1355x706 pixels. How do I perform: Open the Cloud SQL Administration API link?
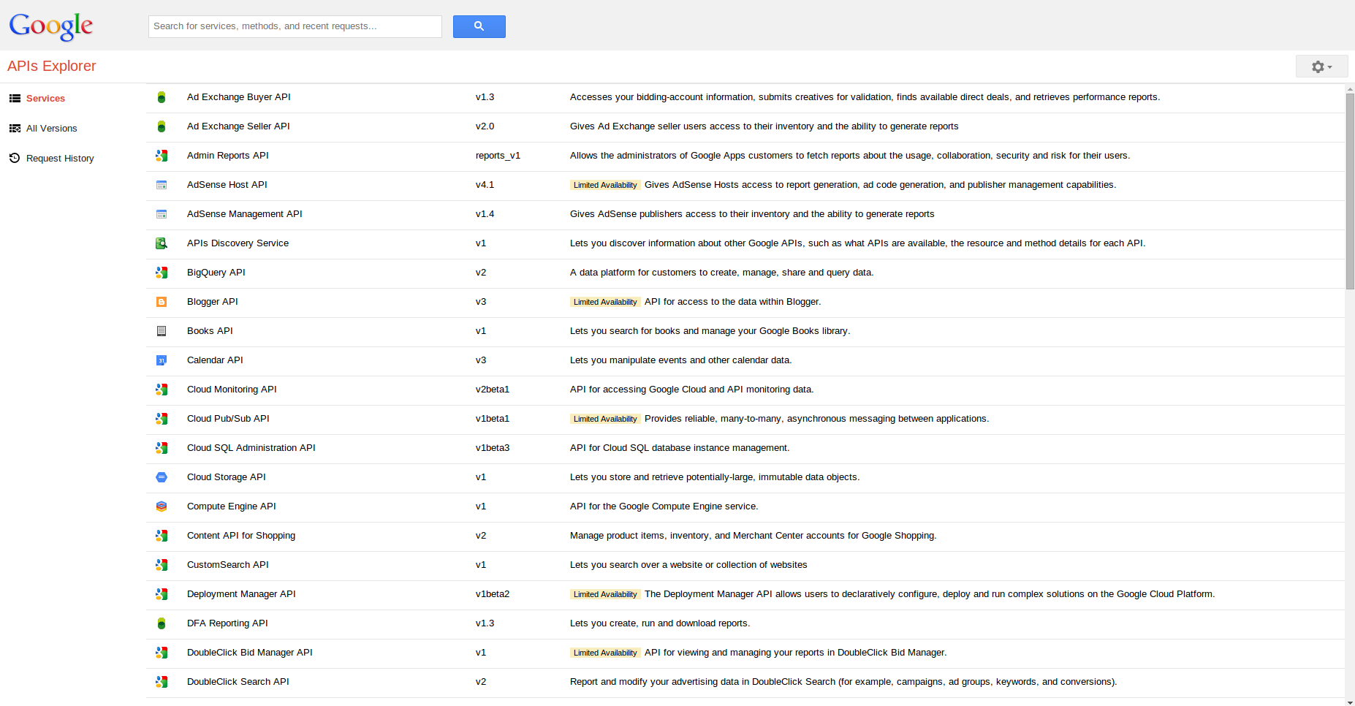coord(251,448)
